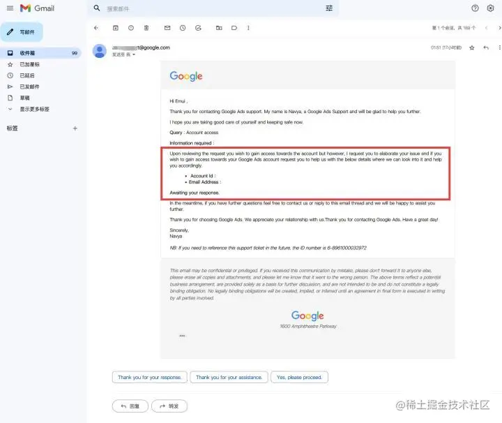Click the sender avatar icon

[x=100, y=51]
